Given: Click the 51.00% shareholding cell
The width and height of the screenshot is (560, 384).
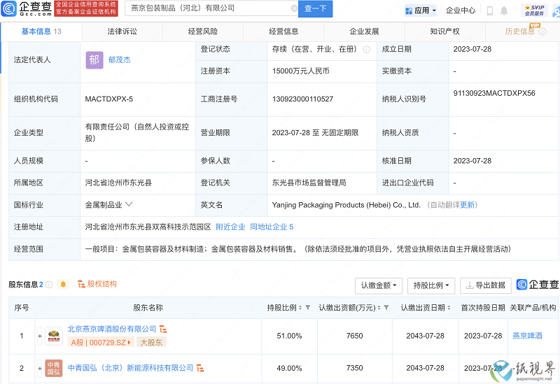Looking at the screenshot, I should 289,336.
